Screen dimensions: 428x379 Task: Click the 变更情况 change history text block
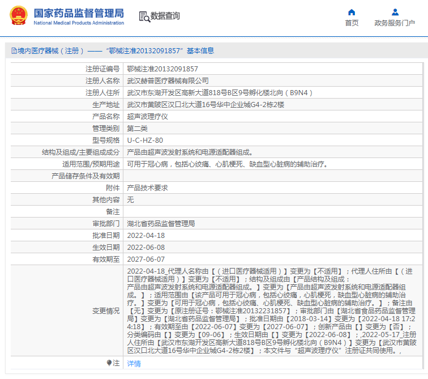[272, 311]
